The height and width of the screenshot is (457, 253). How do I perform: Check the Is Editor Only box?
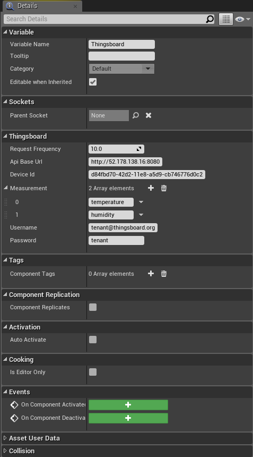(x=93, y=372)
